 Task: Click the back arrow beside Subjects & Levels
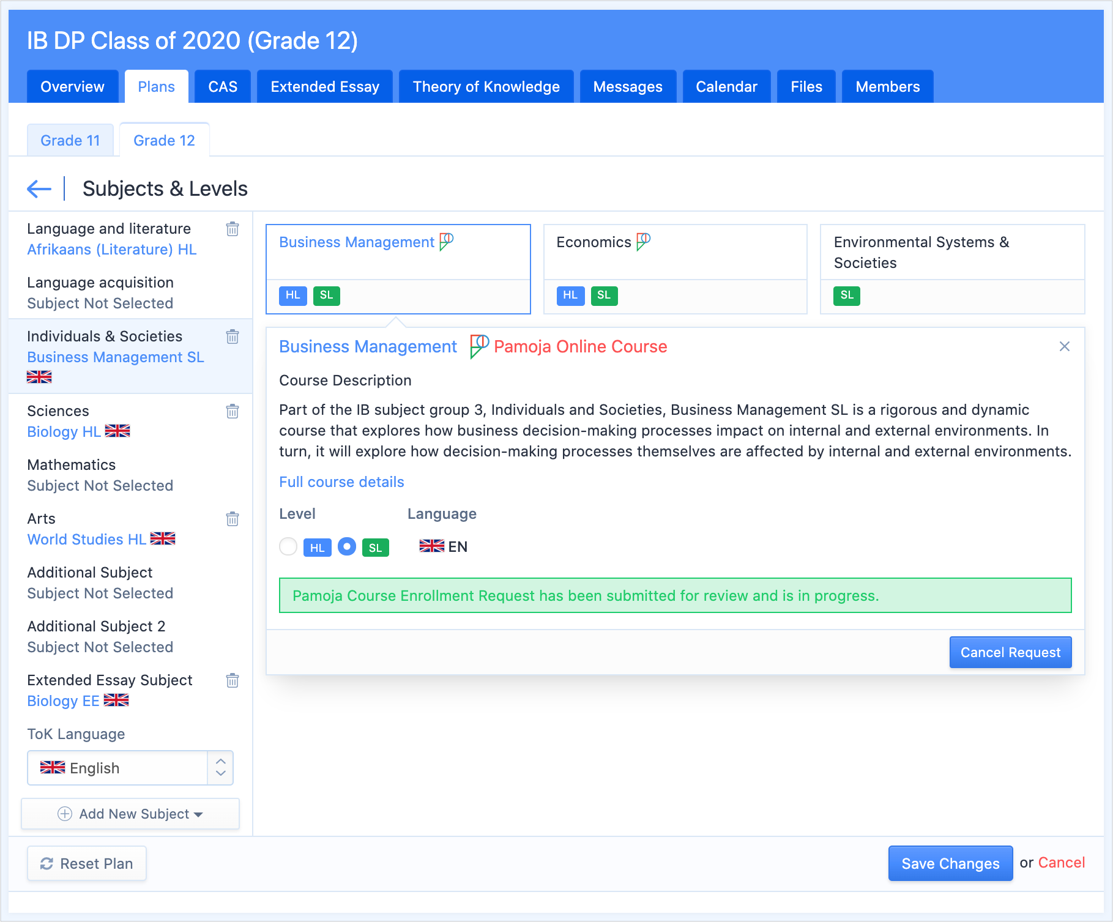coord(39,189)
